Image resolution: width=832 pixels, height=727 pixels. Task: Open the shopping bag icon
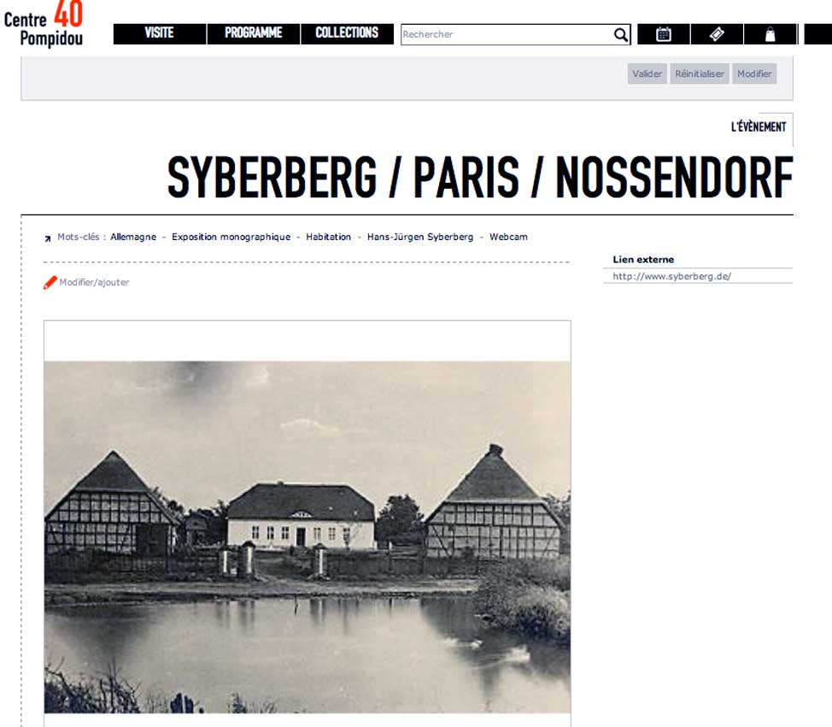(x=770, y=34)
